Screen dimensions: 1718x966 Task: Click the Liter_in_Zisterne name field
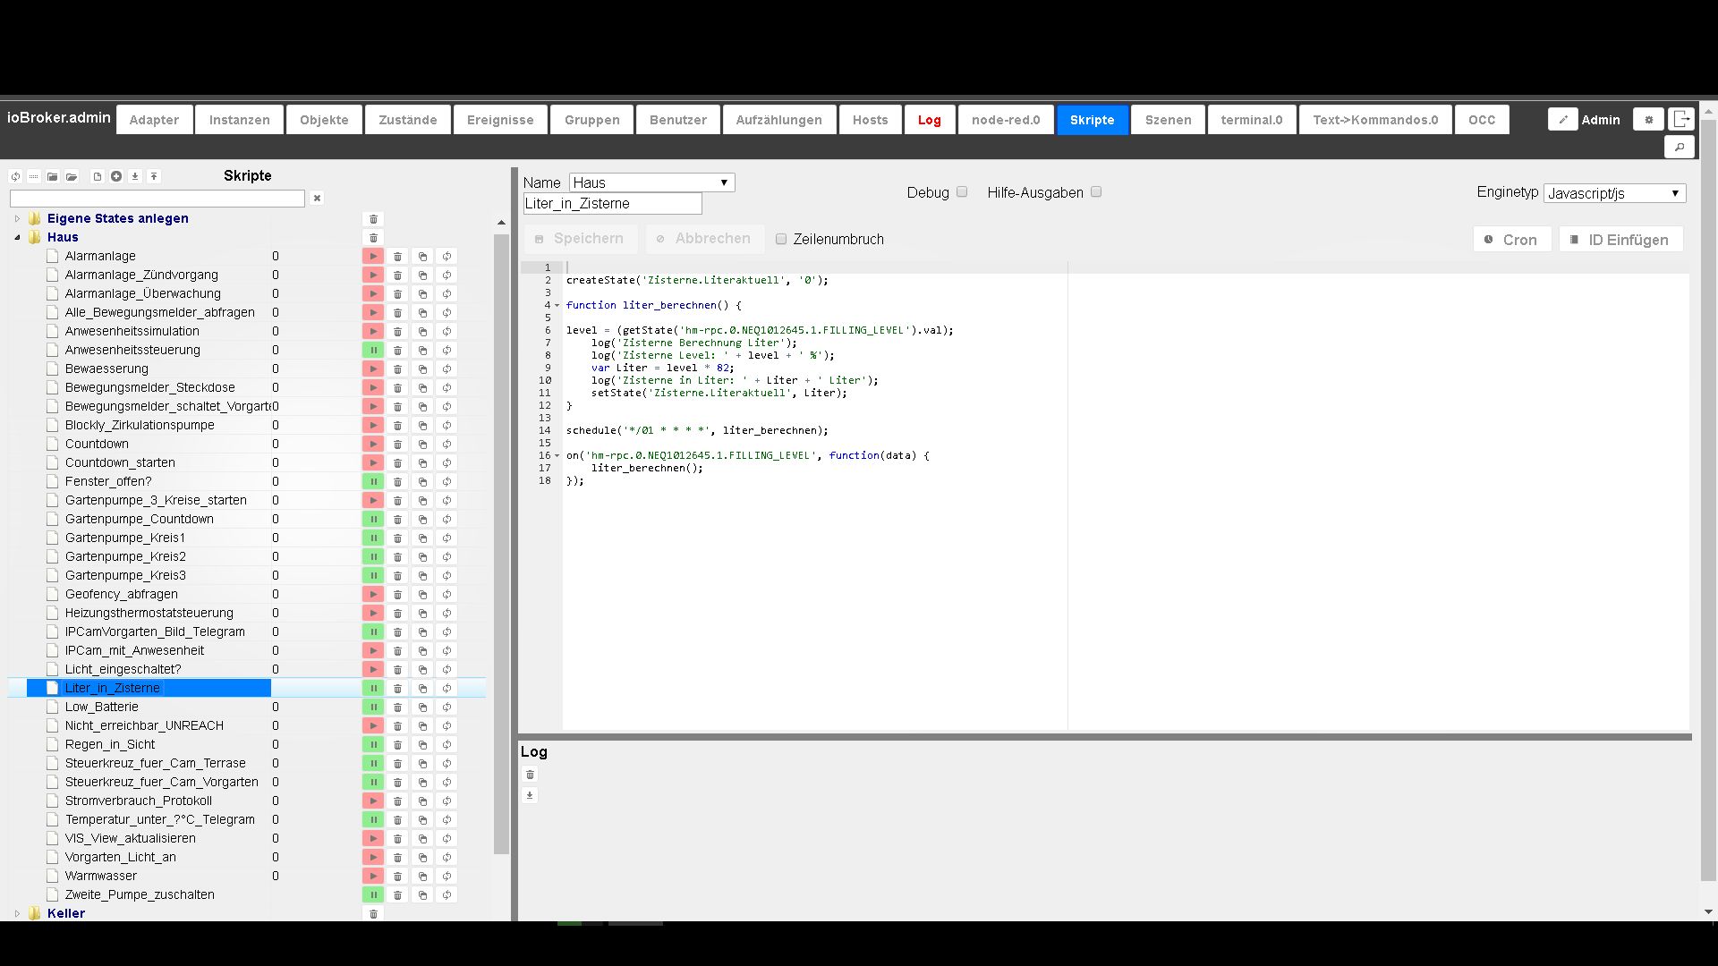pos(613,204)
